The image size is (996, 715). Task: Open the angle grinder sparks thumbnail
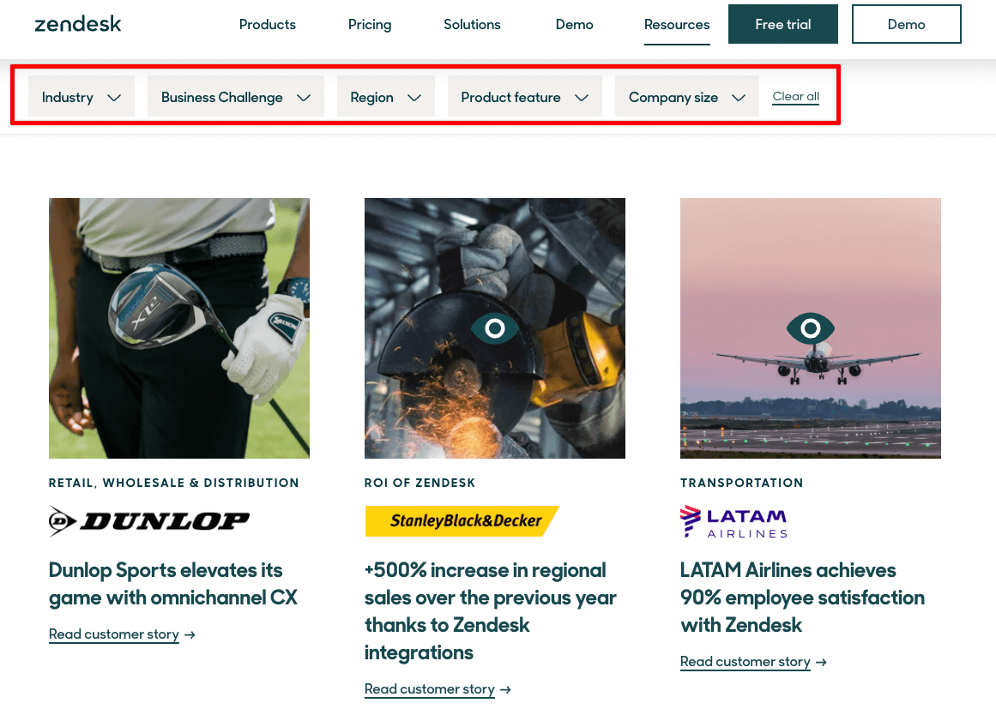point(495,328)
